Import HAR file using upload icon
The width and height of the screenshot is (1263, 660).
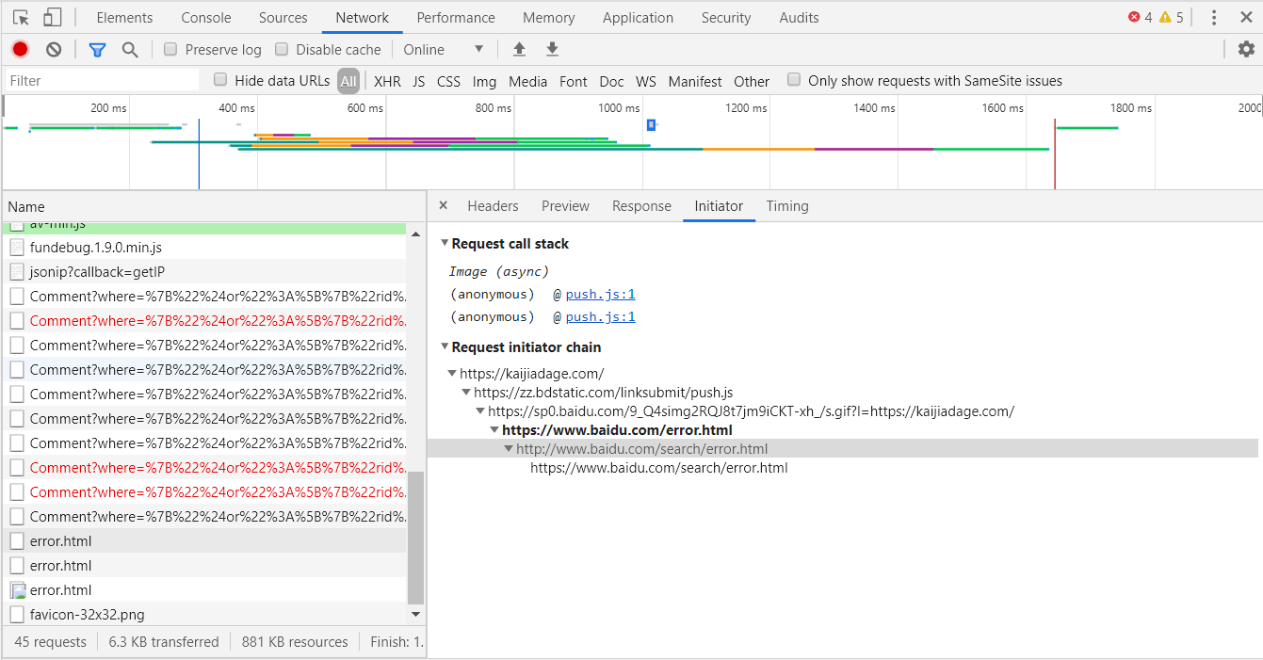[519, 48]
